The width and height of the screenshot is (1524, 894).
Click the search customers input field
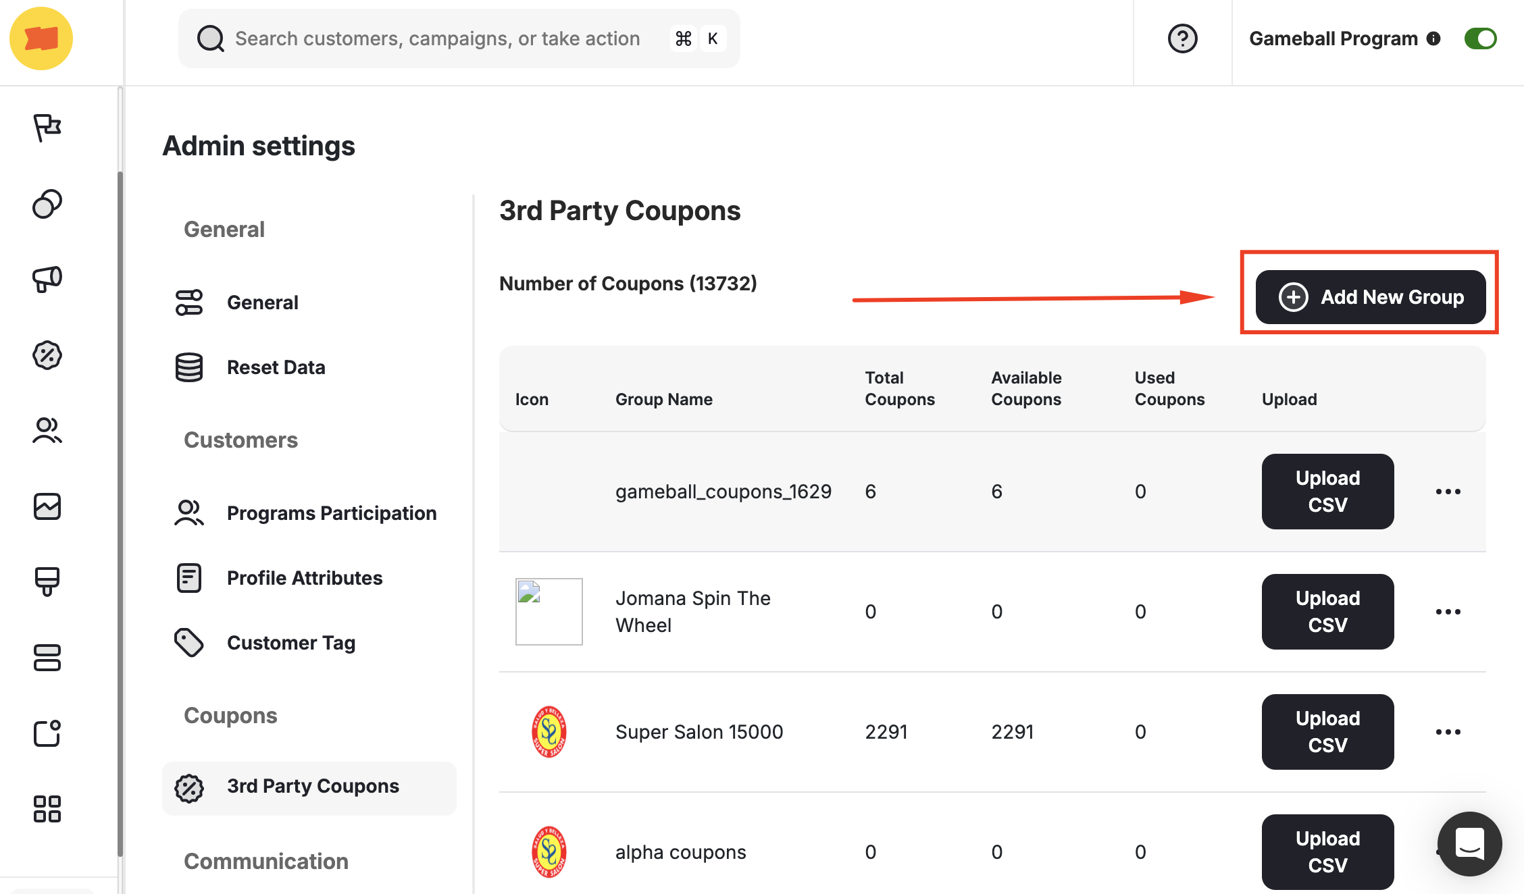click(437, 38)
